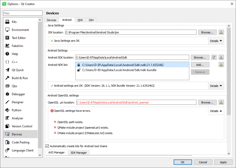The width and height of the screenshot is (236, 168).
Task: Click sidebar category list scroll down arrow
Action: pos(40,155)
